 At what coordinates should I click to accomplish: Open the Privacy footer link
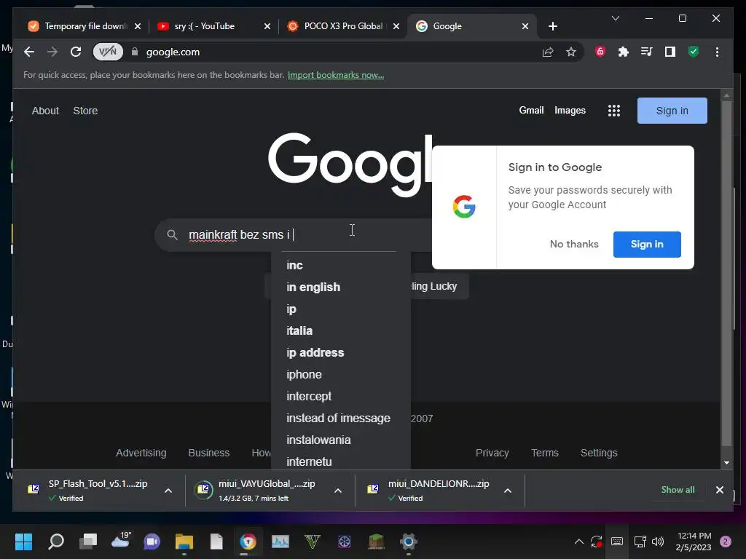[x=492, y=453]
